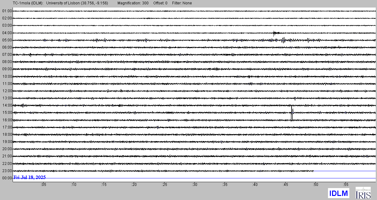The width and height of the screenshot is (377, 200).
Task: Click the seismic event burst on 04:00 trace
Action: tap(276, 33)
